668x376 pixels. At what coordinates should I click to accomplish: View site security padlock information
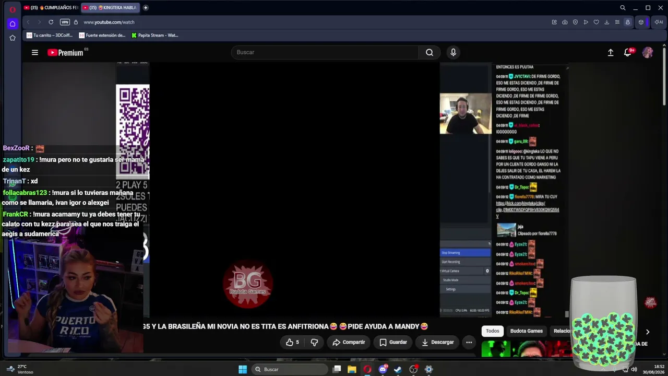click(x=76, y=22)
